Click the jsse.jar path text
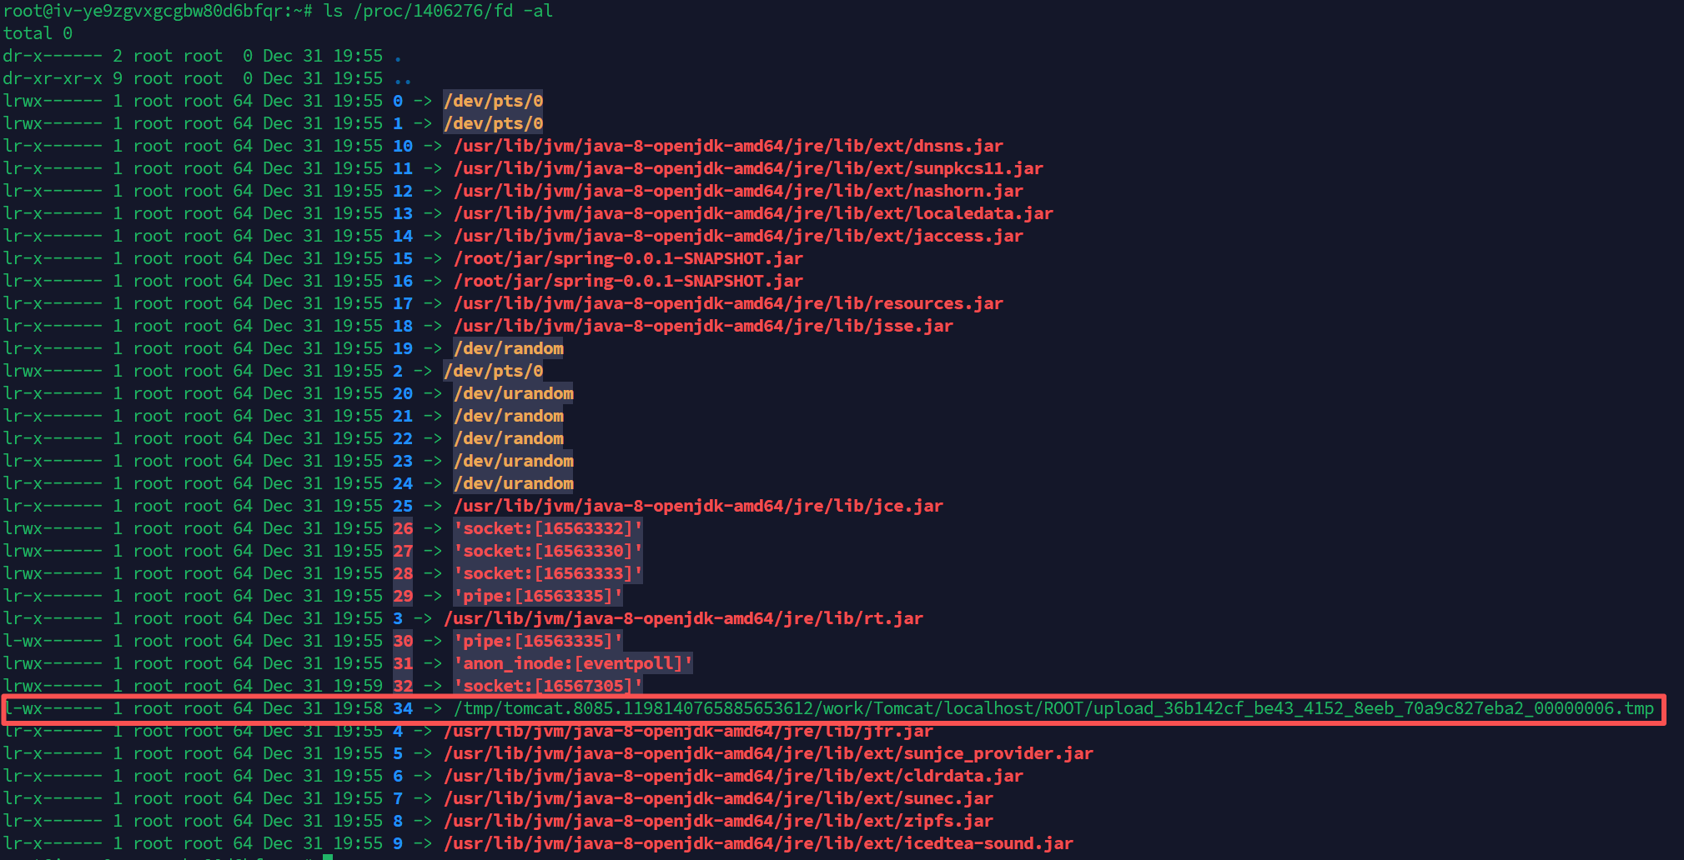This screenshot has height=860, width=1684. [x=702, y=326]
